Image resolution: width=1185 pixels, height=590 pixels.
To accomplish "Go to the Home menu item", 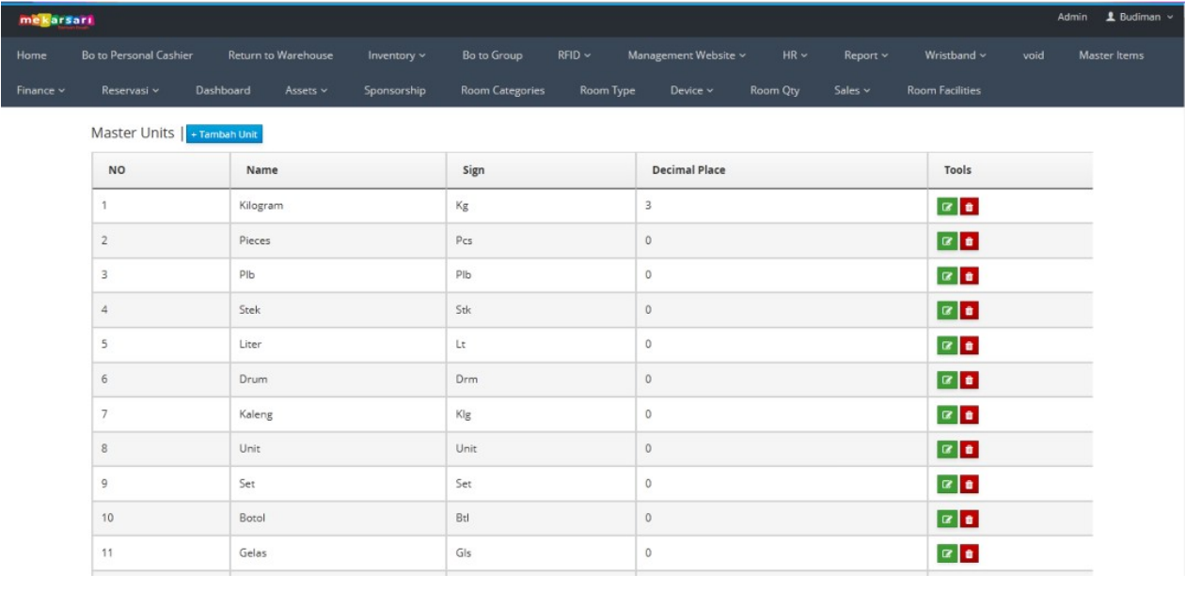I will pos(31,55).
